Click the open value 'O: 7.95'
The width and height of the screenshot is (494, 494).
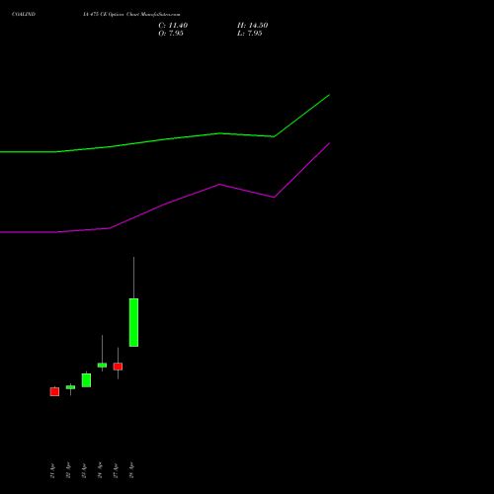click(x=171, y=34)
